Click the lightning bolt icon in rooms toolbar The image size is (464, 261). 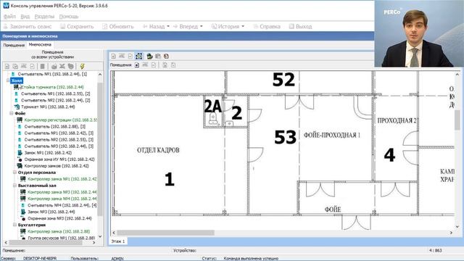click(x=82, y=66)
